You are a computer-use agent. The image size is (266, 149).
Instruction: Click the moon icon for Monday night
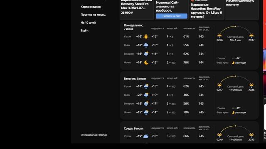146,62
